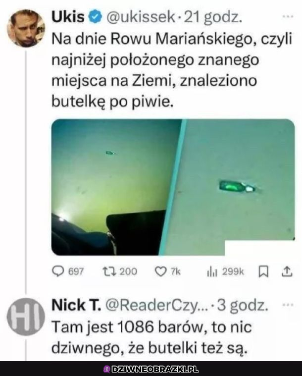Share the tweet via the upload arrow icon
This screenshot has height=376, width=302.
click(x=287, y=271)
